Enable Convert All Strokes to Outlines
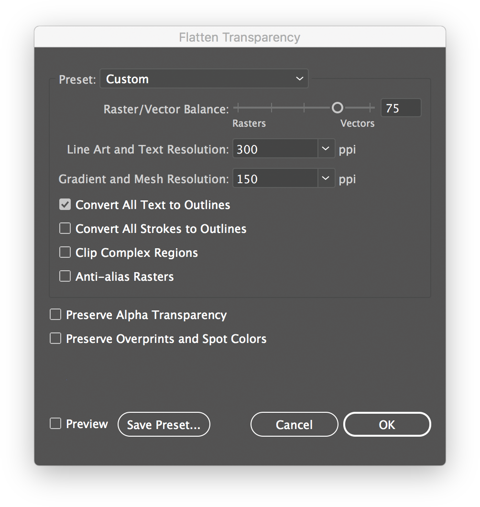 pos(65,229)
